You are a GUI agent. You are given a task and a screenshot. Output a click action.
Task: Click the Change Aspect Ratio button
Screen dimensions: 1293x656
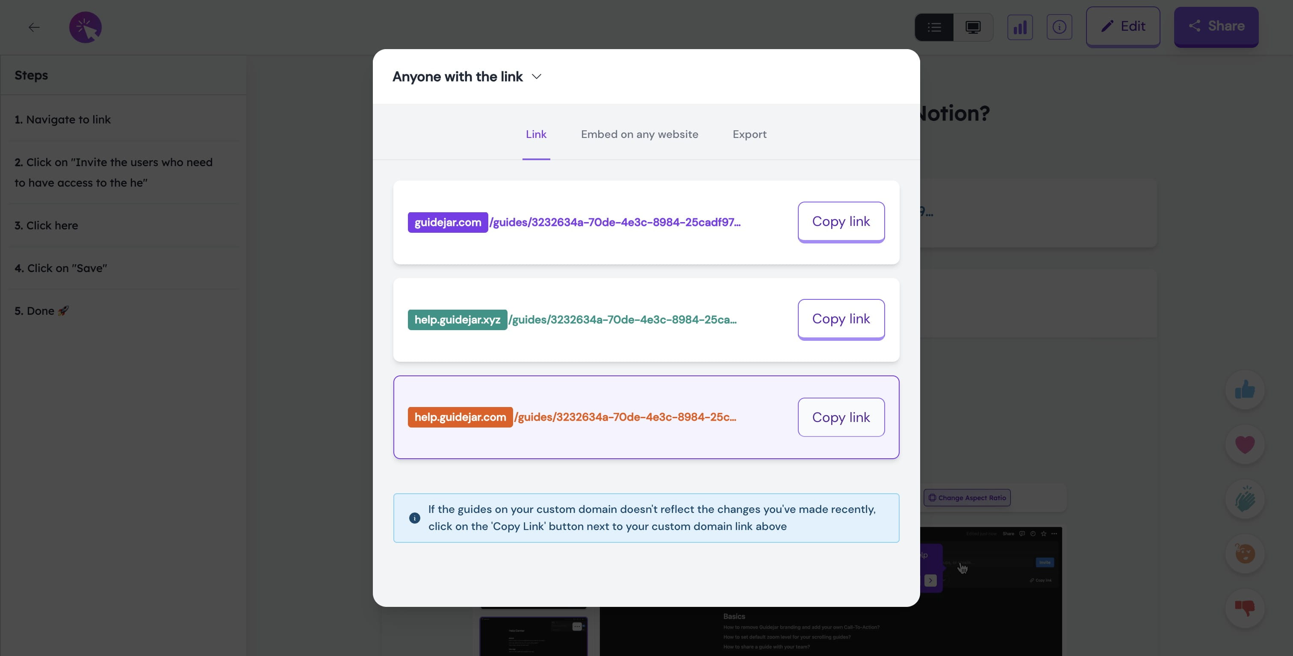(x=967, y=498)
